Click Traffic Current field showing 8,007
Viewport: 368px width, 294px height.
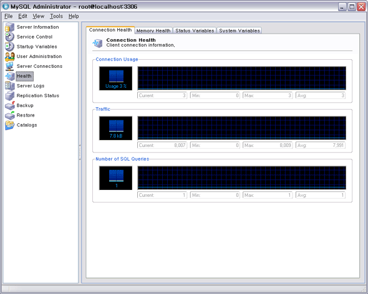click(x=162, y=145)
